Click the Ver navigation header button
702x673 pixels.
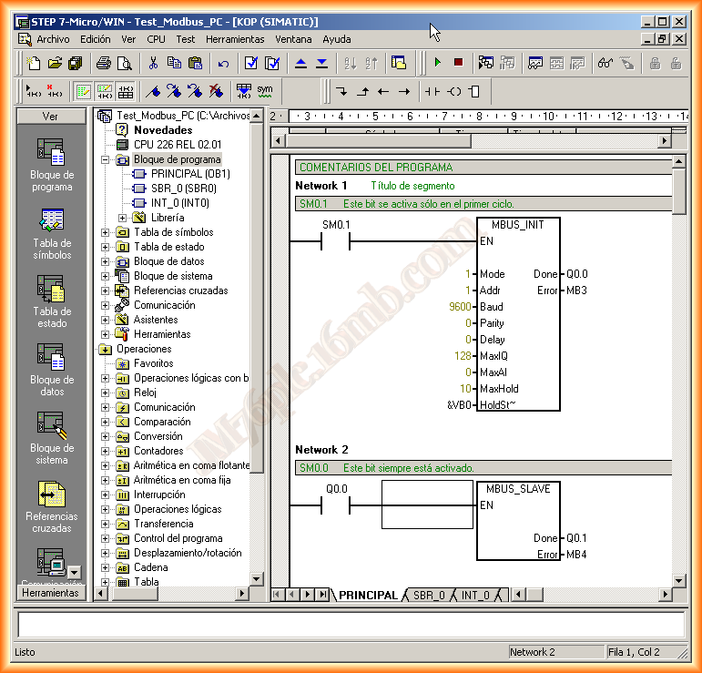[x=51, y=117]
